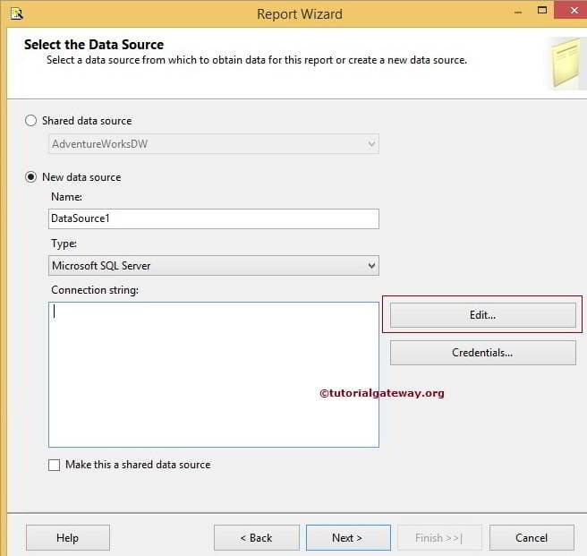Image resolution: width=587 pixels, height=556 pixels.
Task: Go to previous step with < Back
Action: pyautogui.click(x=257, y=537)
